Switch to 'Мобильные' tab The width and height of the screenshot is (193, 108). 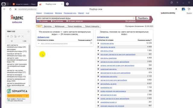60,26
